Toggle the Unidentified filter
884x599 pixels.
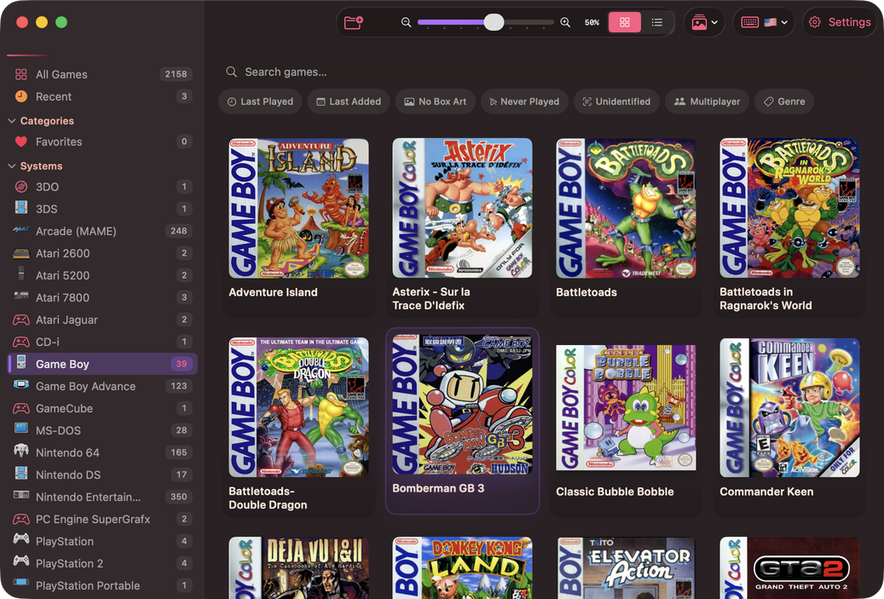(x=616, y=101)
